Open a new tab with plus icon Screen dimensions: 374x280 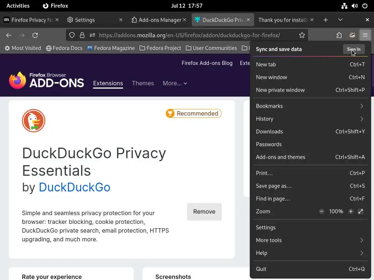tap(325, 20)
